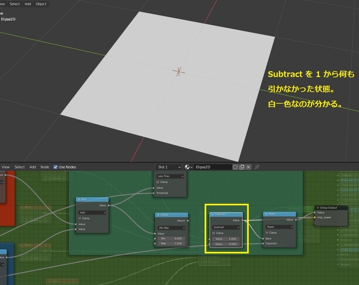Click Group Output Value input socket

coord(315,213)
